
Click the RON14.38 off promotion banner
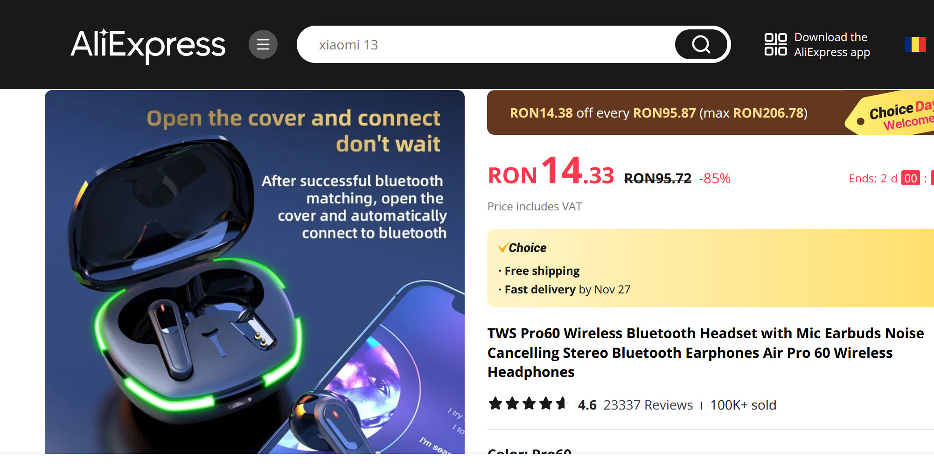click(658, 113)
